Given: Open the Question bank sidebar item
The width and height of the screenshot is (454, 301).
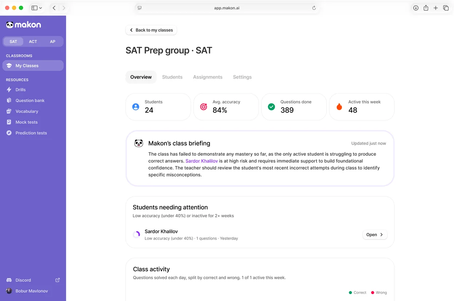Looking at the screenshot, I should coord(33,100).
